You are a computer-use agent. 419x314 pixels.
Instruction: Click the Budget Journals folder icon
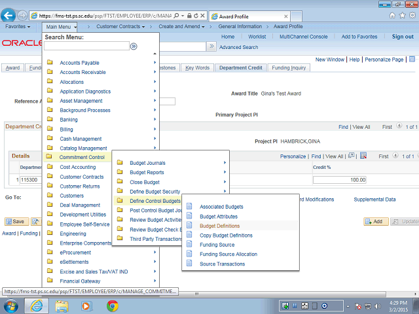coord(120,163)
